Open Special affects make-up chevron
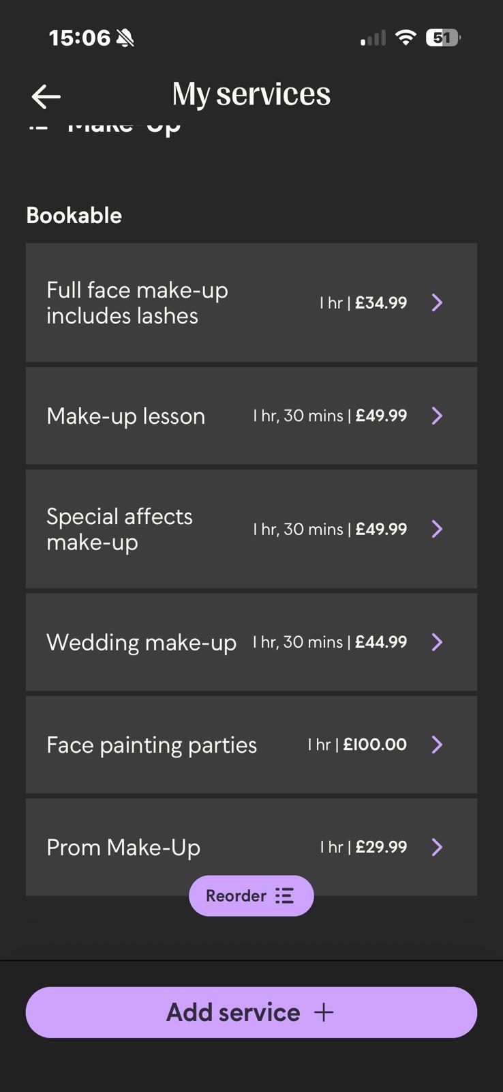 tap(438, 529)
